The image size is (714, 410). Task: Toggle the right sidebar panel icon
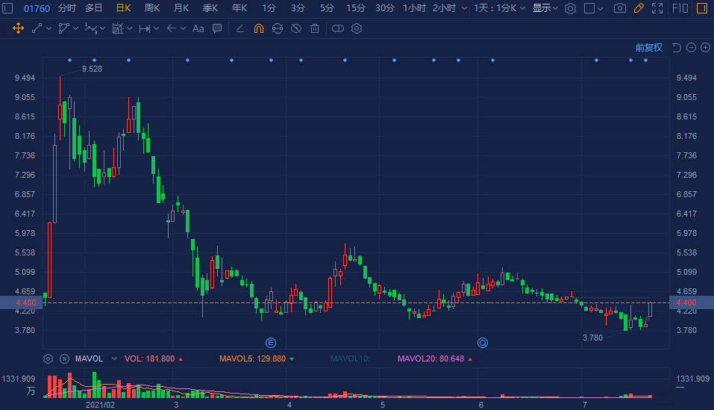702,8
